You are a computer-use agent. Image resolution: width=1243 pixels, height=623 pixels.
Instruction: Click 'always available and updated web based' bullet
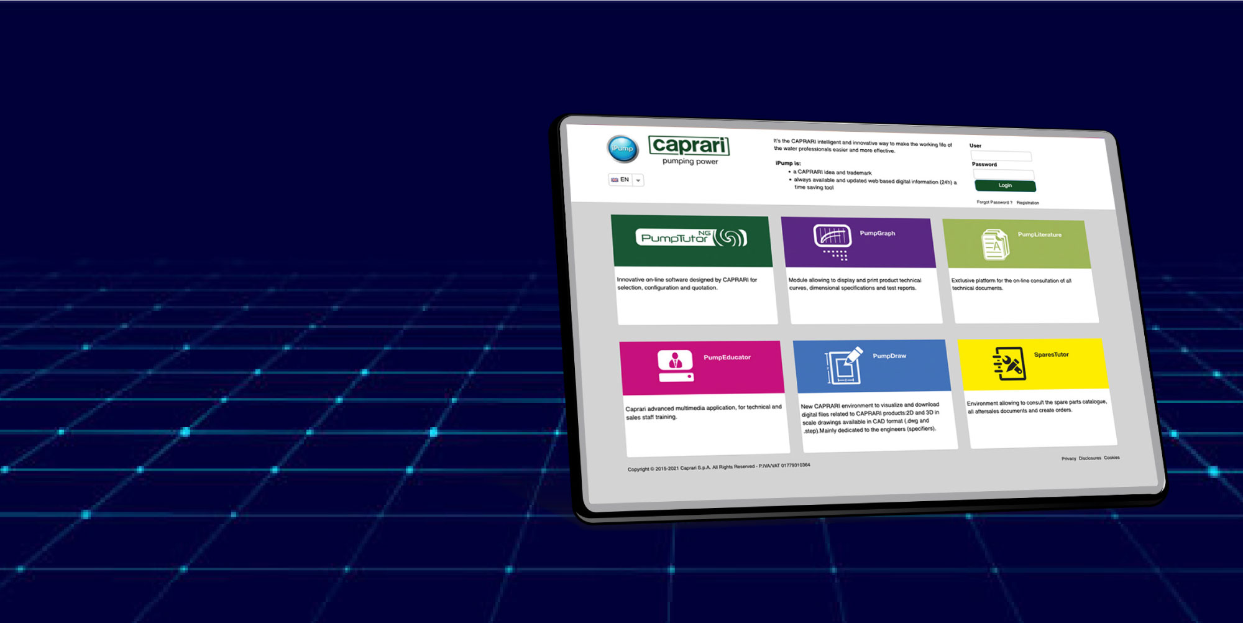[875, 184]
